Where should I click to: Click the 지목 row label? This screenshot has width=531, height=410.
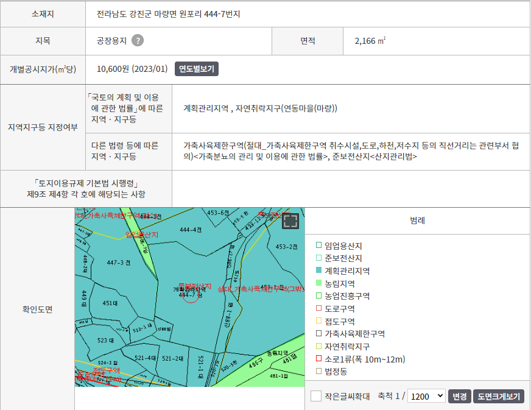(x=43, y=41)
